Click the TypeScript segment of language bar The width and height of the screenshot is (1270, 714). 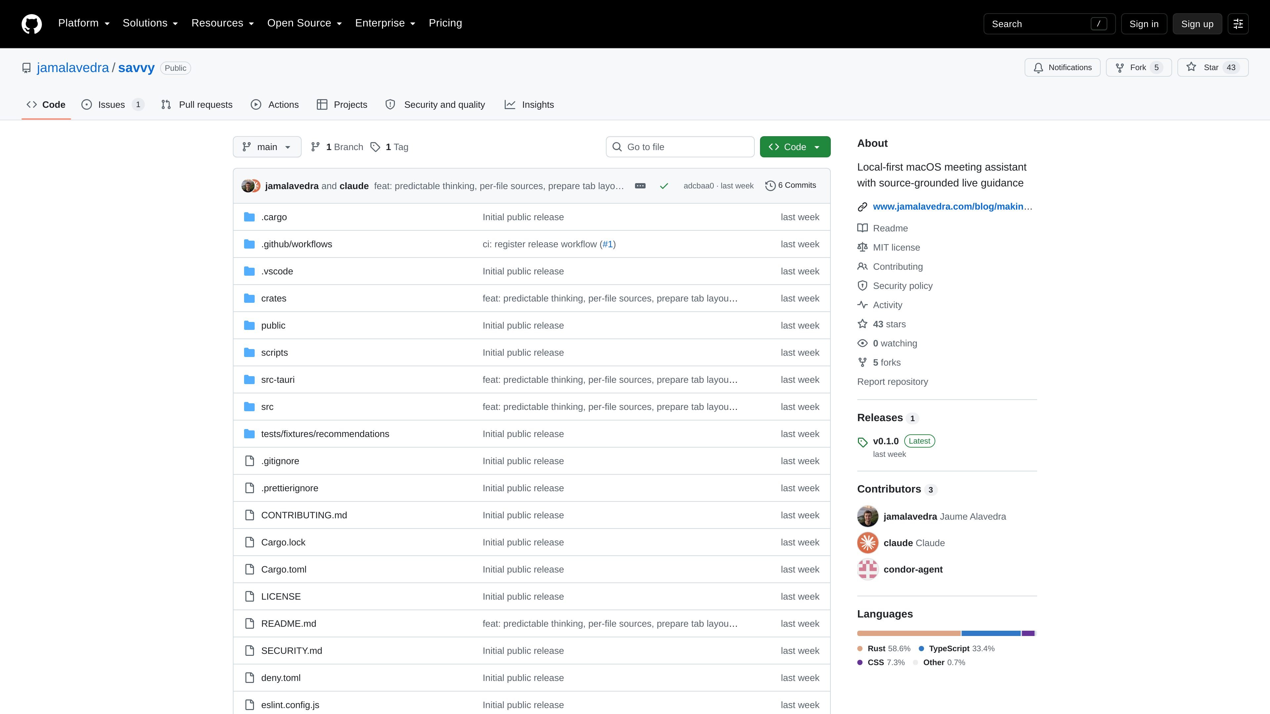(x=991, y=633)
